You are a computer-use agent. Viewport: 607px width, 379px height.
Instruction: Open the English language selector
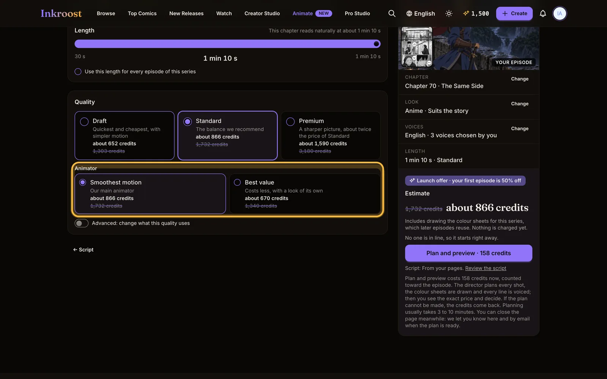tap(421, 14)
